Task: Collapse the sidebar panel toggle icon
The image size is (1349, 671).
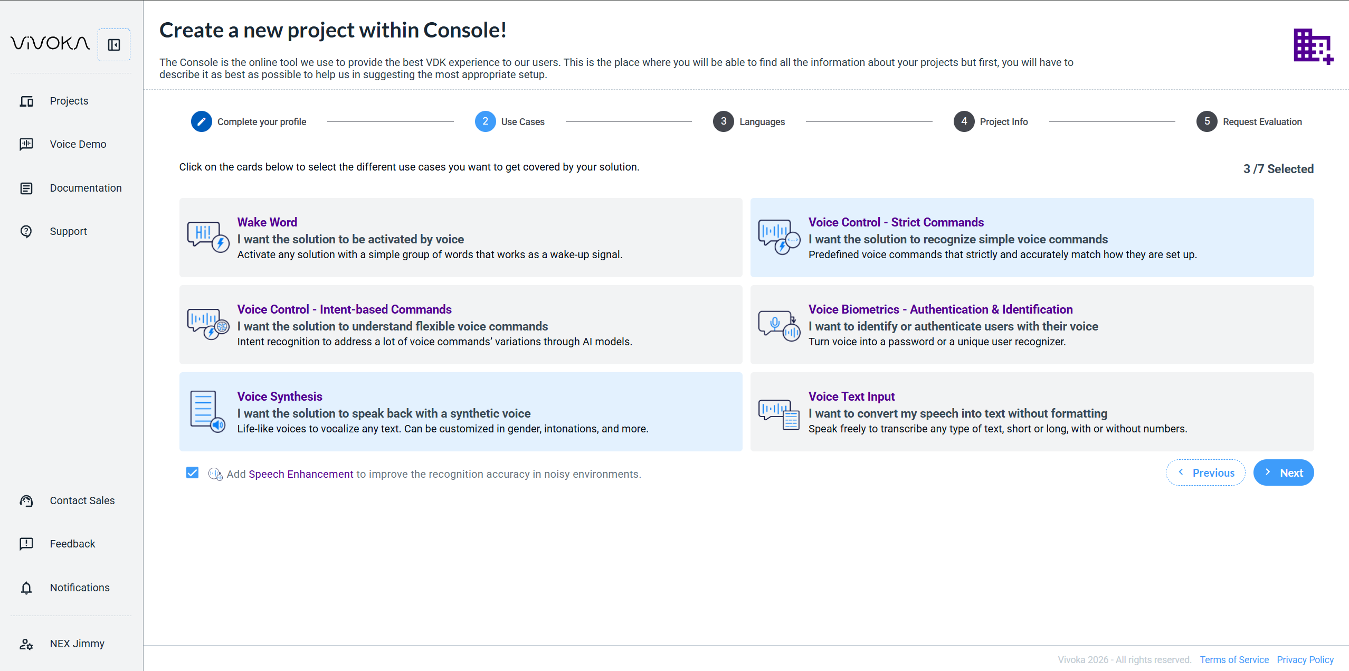Action: [x=114, y=45]
